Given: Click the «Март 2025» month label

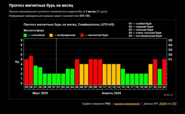Looking at the screenshot, I should [40, 93].
